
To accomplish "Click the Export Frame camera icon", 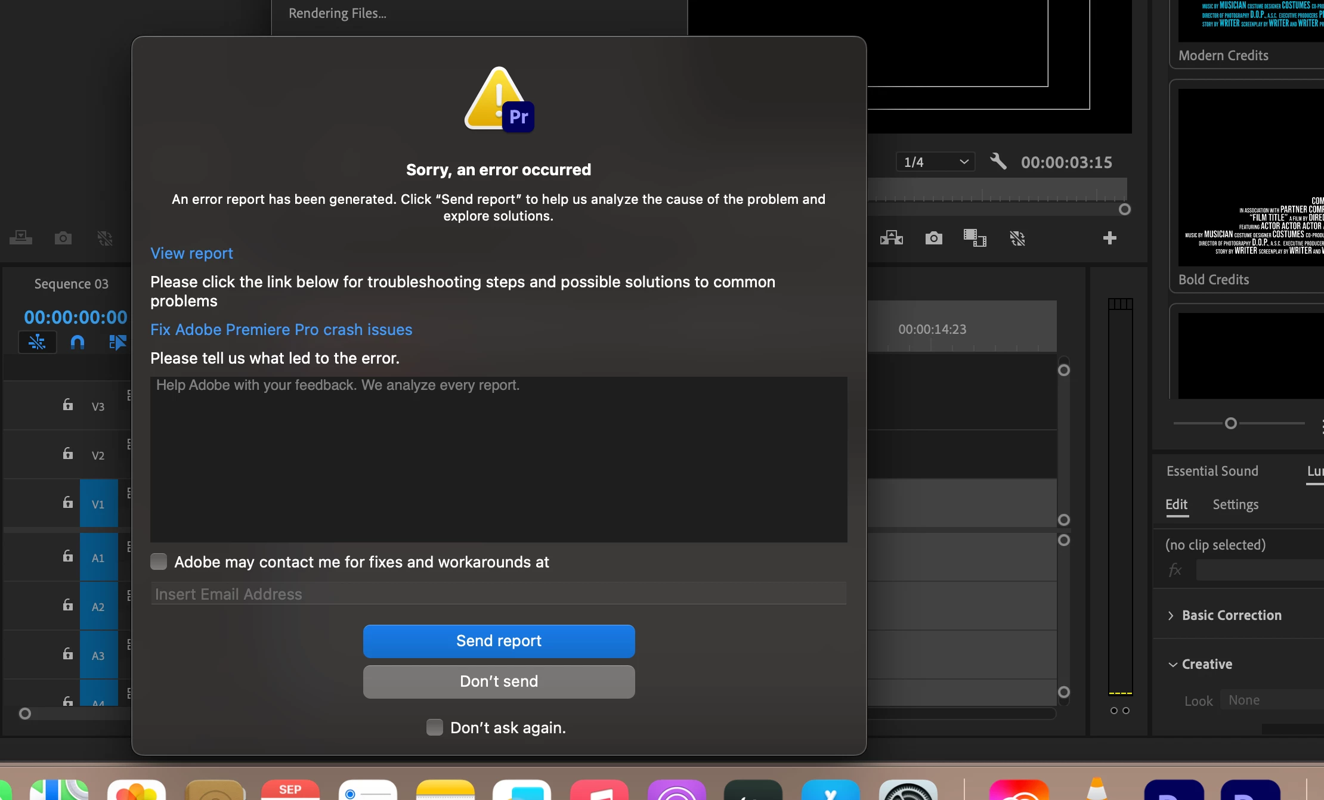I will click(933, 238).
